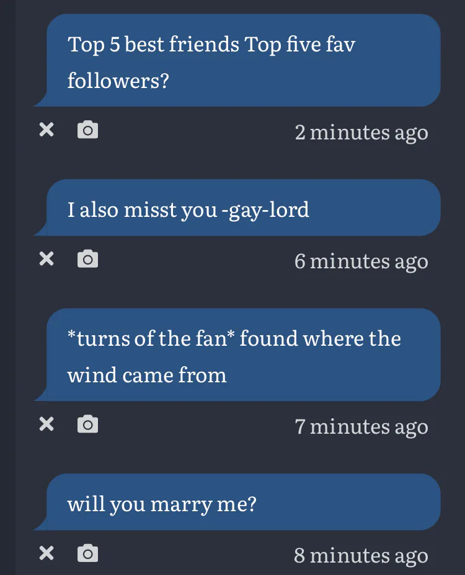This screenshot has height=575, width=465.
Task: Click camera icon under "will you marry me?" message
Action: [87, 553]
